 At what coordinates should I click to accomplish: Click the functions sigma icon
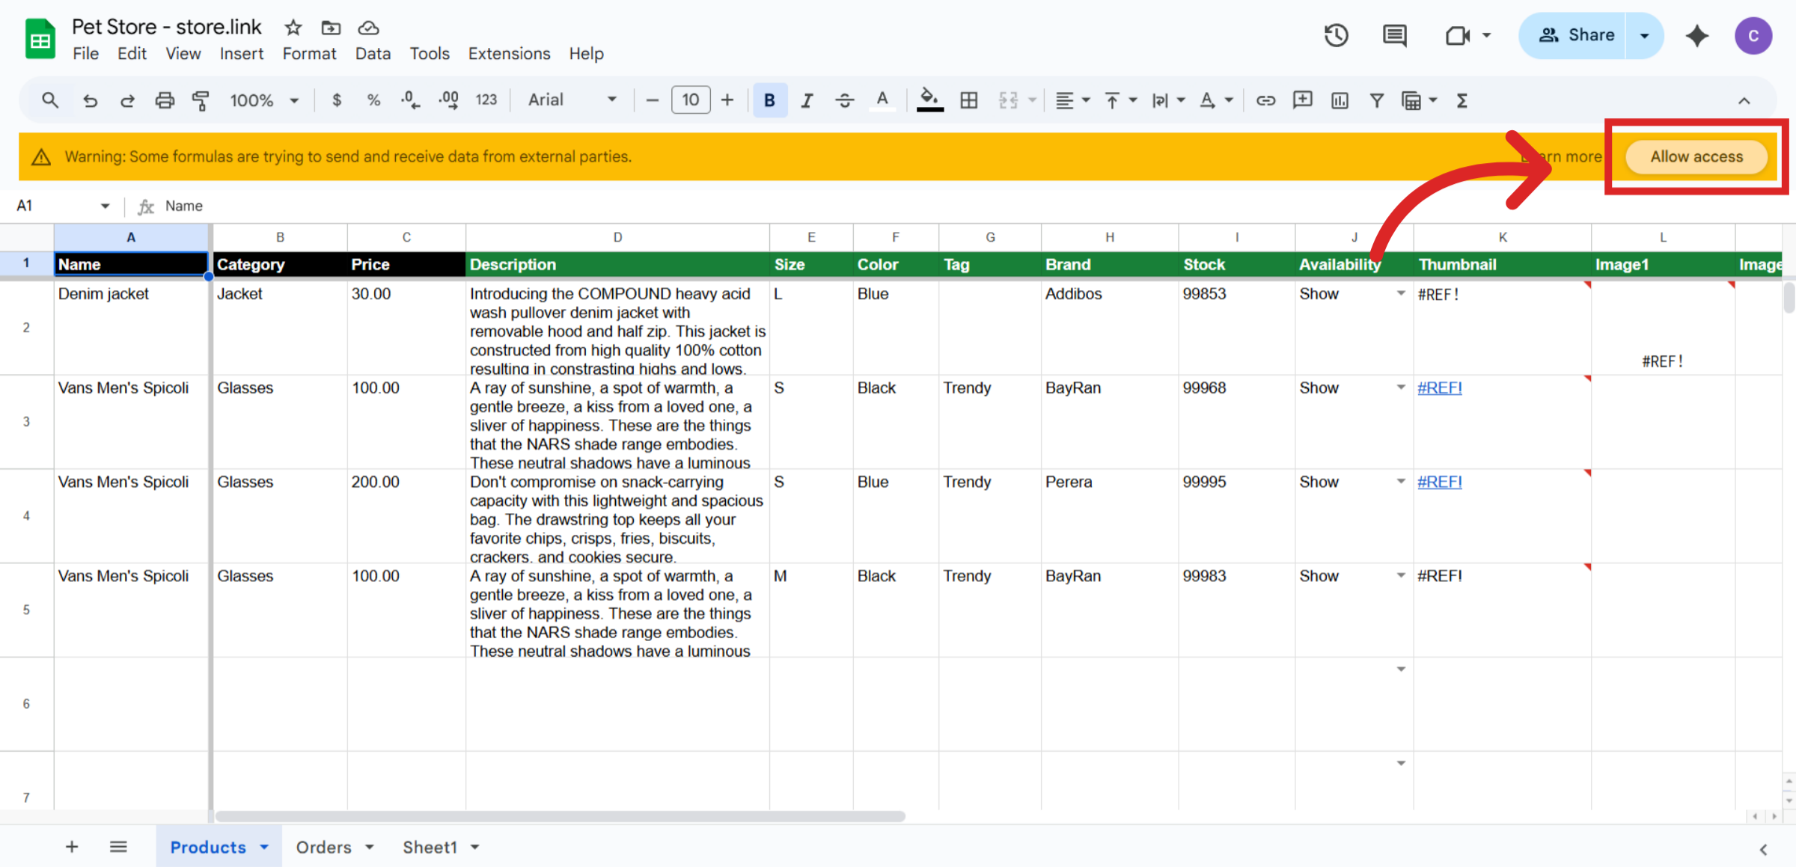pos(1461,100)
